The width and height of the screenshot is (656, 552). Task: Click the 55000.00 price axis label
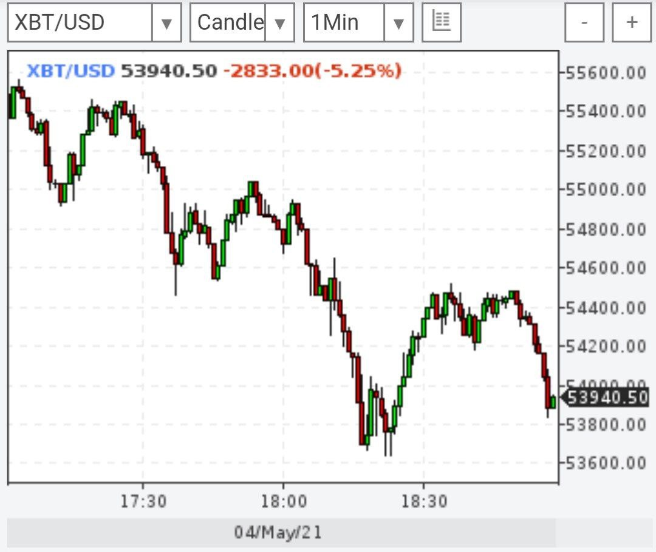tap(606, 189)
